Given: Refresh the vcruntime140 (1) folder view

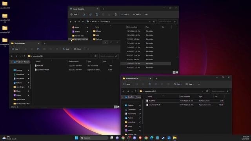Looking at the screenshot, I should pyautogui.click(x=207, y=91).
